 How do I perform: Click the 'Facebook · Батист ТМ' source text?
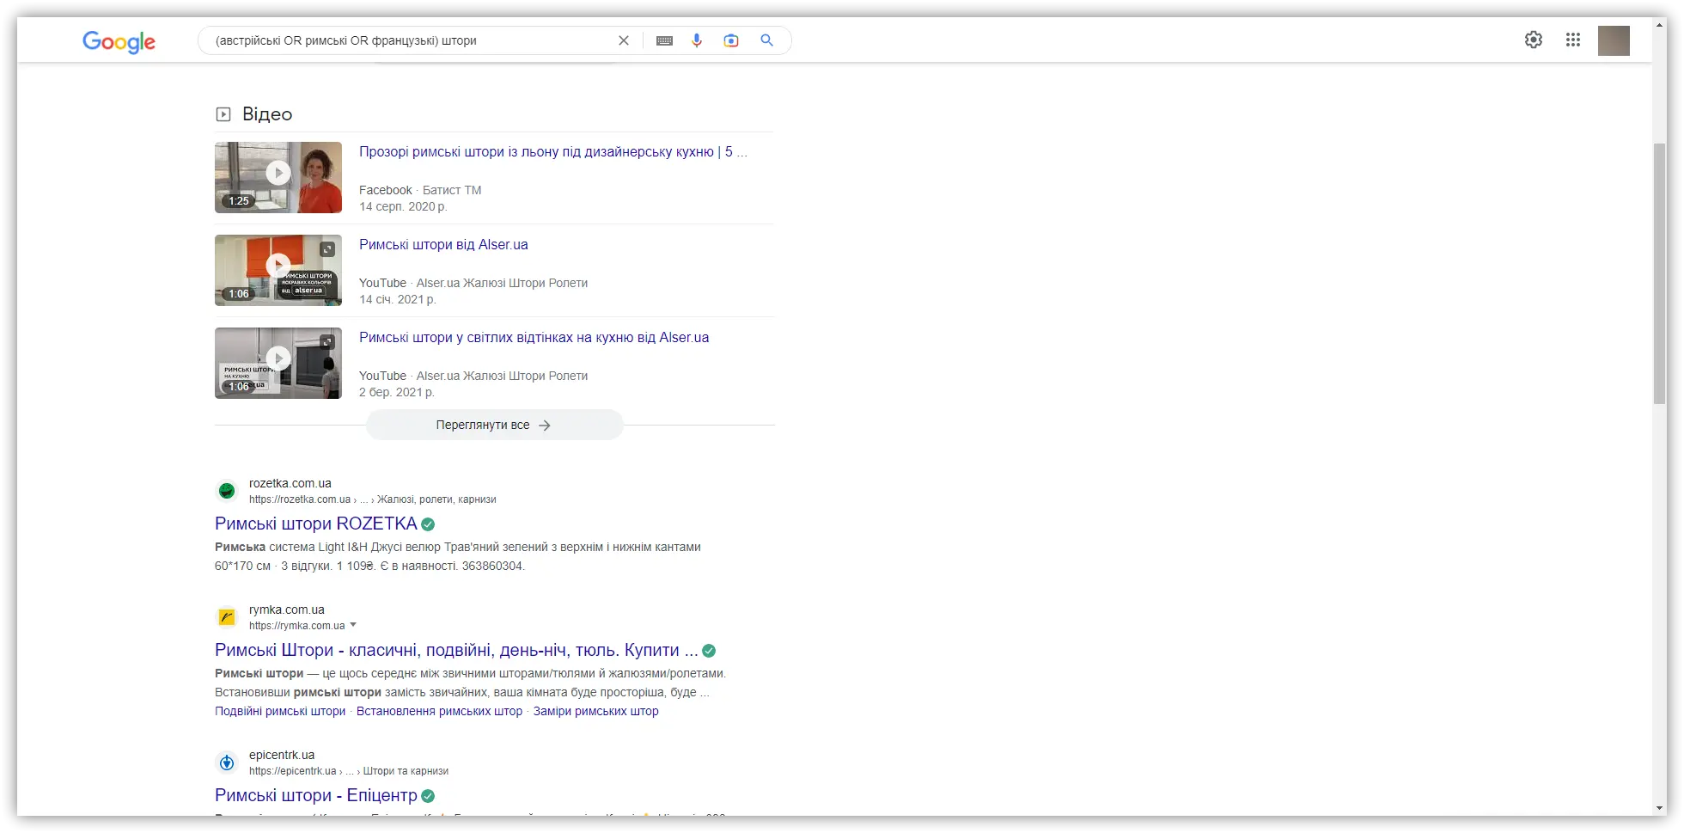pyautogui.click(x=420, y=190)
